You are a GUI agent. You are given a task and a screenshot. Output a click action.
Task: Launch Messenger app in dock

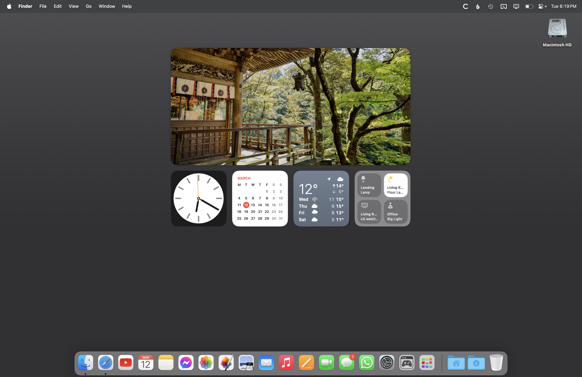[186, 362]
